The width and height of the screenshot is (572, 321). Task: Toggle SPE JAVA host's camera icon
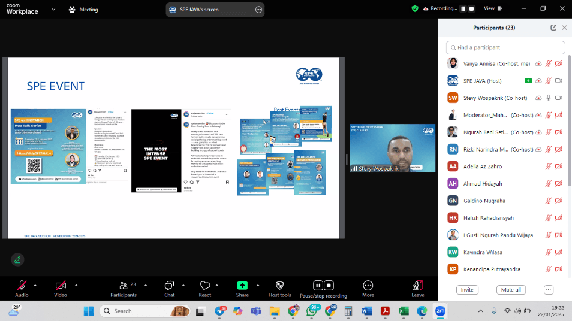558,81
